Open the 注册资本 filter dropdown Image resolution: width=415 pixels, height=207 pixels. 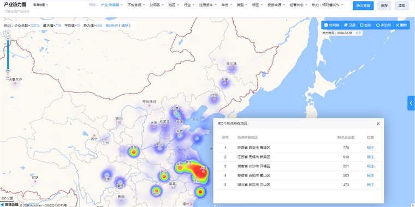click(207, 5)
